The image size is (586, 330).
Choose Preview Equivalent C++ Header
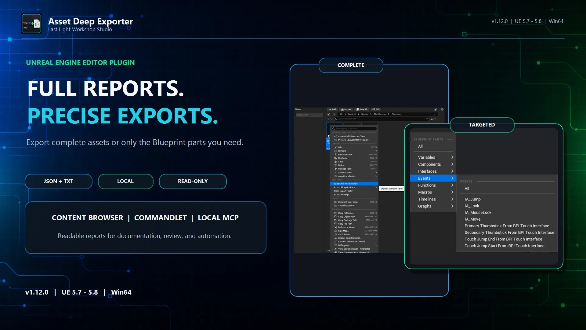tap(354, 140)
